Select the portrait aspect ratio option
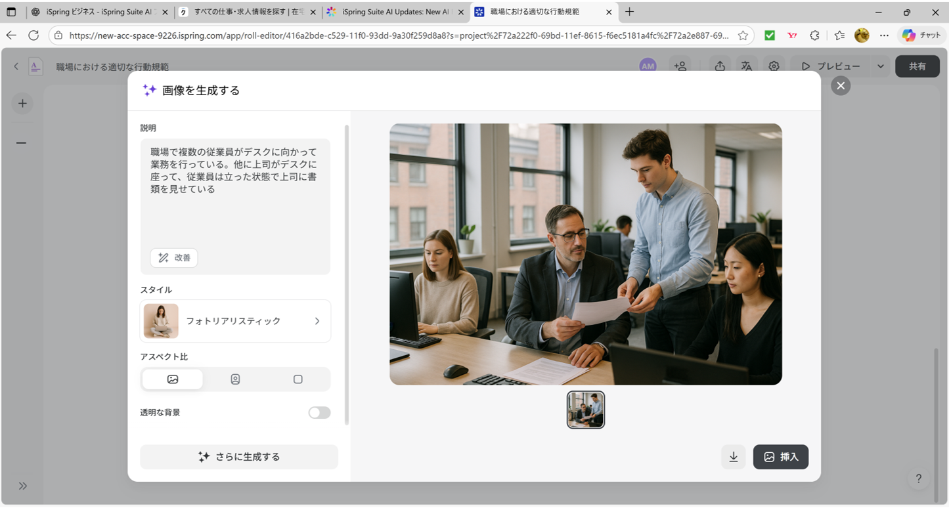949x512 pixels. [x=234, y=379]
